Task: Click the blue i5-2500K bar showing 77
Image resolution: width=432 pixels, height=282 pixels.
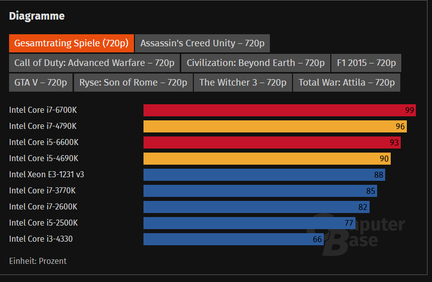Action: 249,223
